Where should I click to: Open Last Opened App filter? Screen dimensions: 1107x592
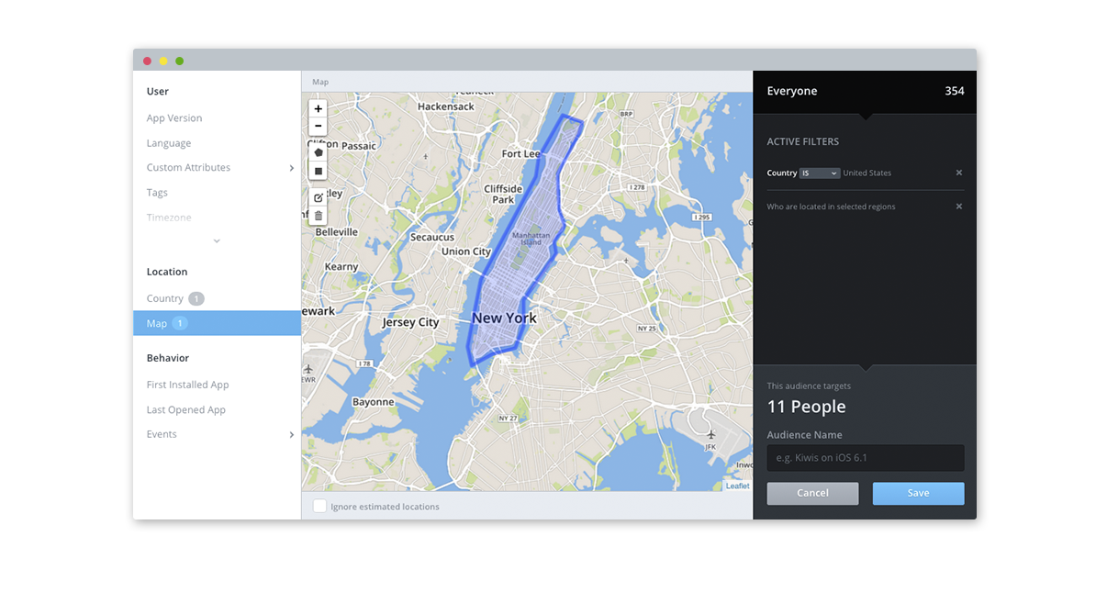tap(186, 410)
